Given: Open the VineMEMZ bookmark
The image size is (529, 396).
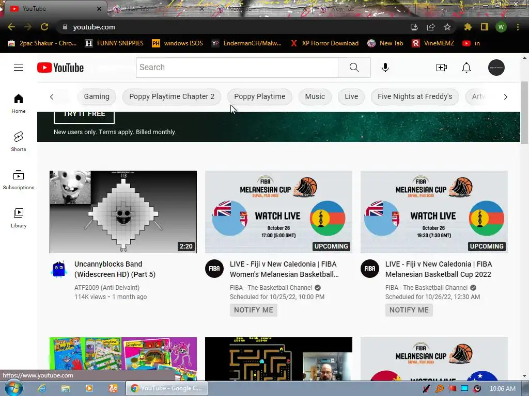Looking at the screenshot, I should (x=433, y=43).
